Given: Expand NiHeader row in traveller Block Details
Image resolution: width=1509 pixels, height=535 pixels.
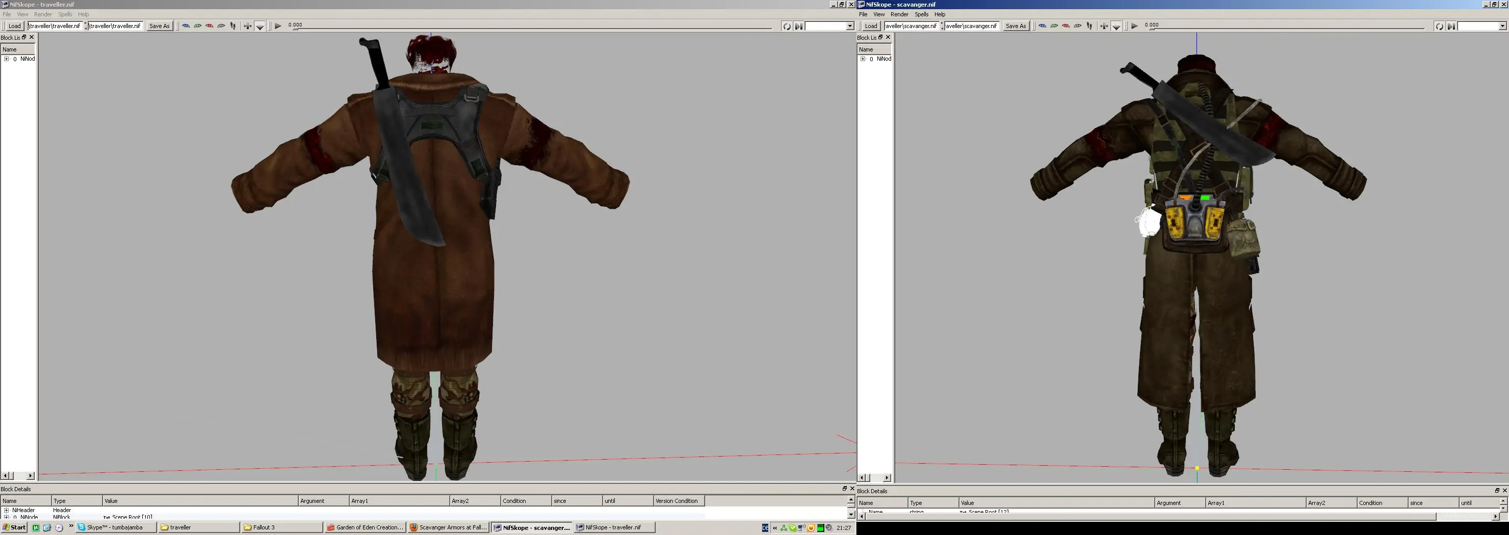Looking at the screenshot, I should pyautogui.click(x=7, y=510).
